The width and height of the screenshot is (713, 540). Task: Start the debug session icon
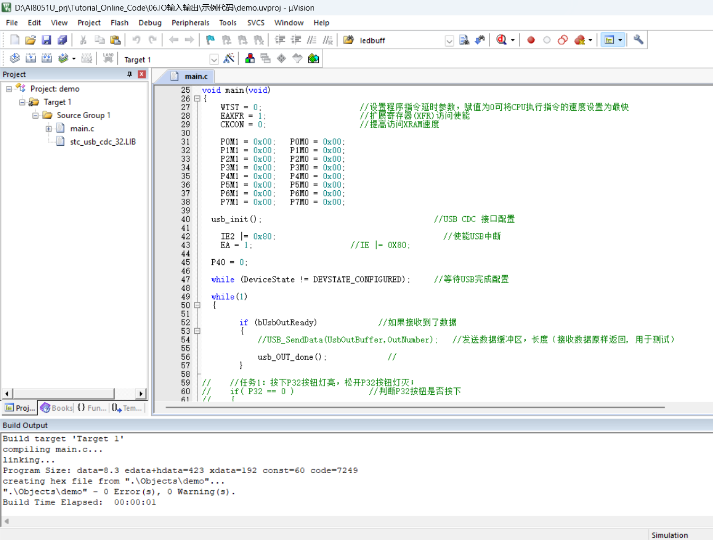click(501, 40)
